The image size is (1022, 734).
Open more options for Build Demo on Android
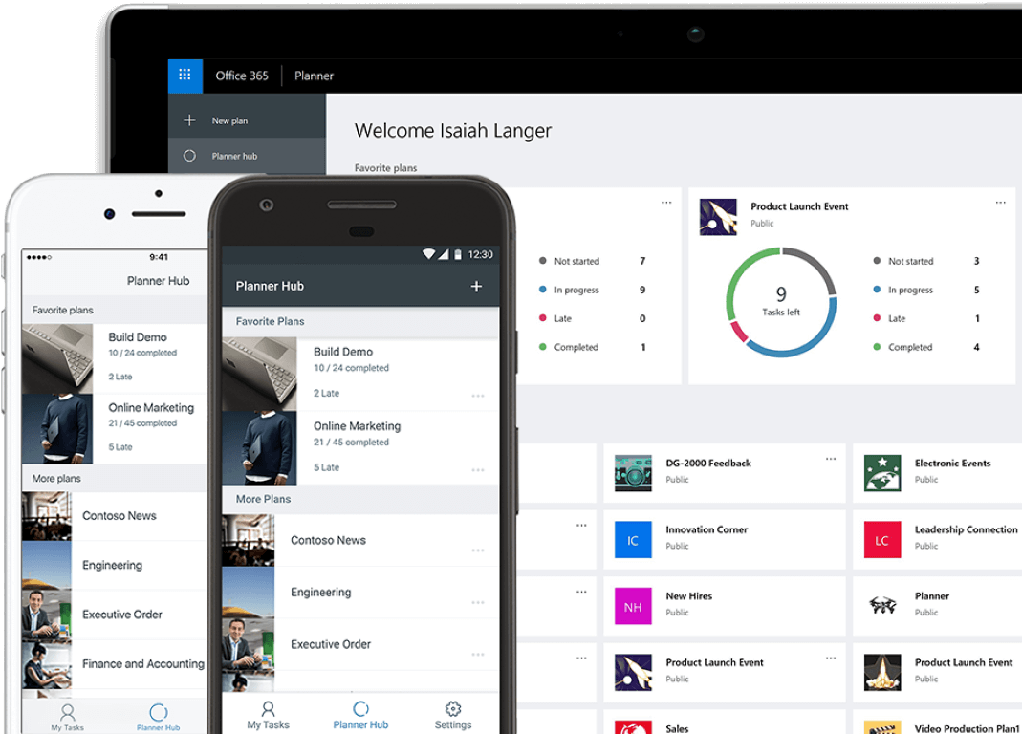[x=478, y=396]
